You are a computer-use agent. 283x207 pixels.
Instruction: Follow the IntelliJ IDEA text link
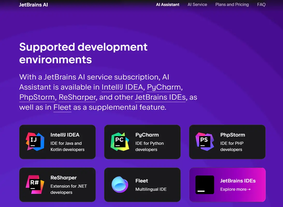coord(122,87)
